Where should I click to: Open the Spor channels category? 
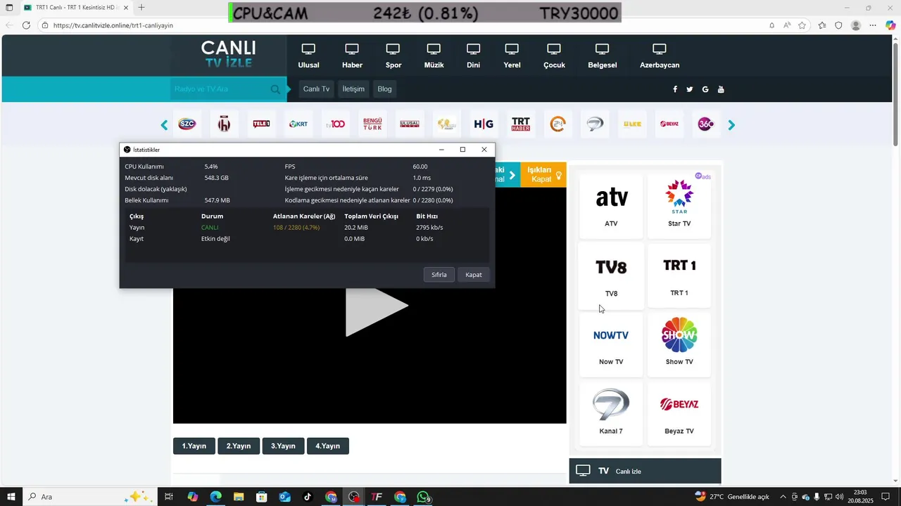pos(393,56)
